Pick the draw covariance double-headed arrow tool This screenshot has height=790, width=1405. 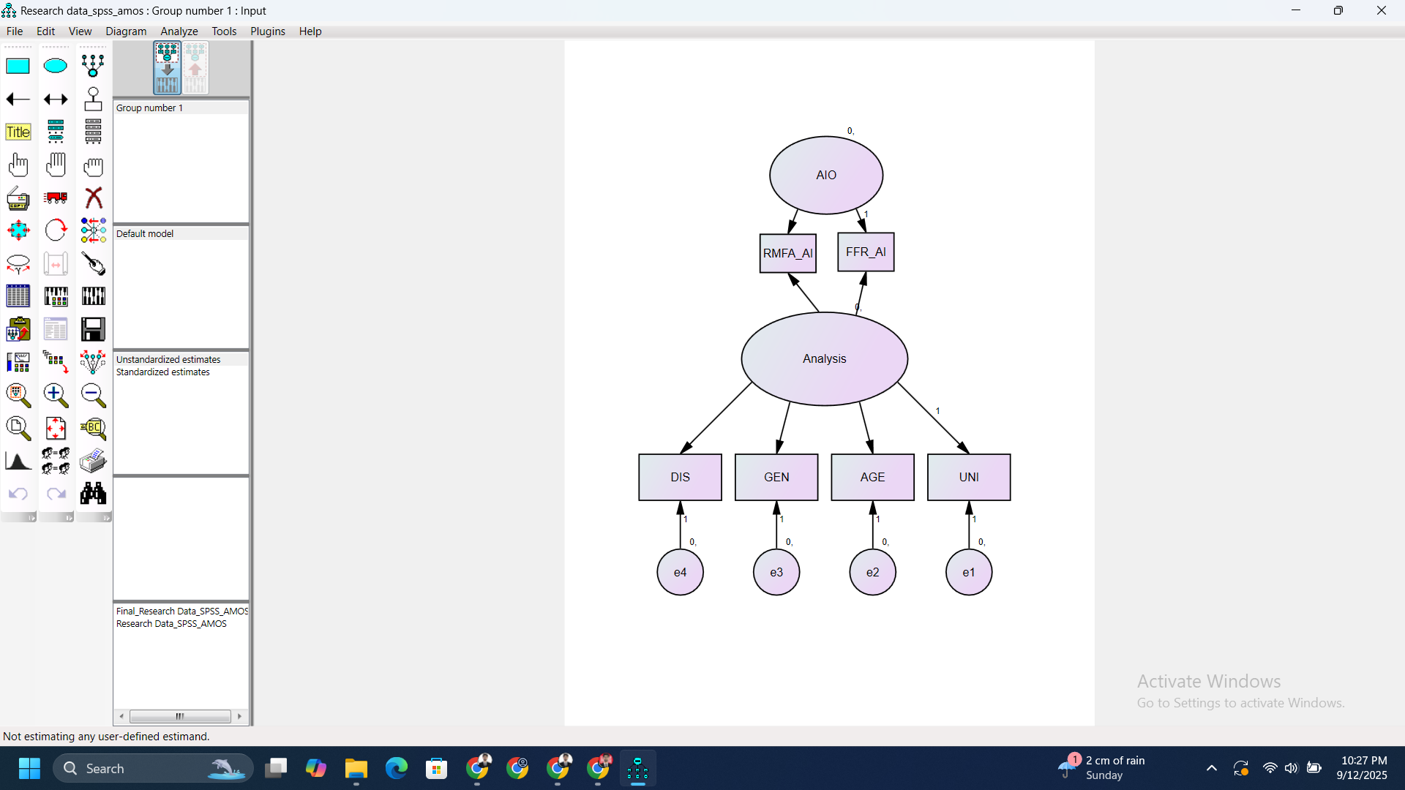pyautogui.click(x=56, y=99)
